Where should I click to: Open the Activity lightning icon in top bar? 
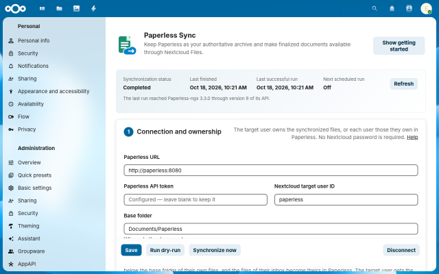tap(93, 9)
